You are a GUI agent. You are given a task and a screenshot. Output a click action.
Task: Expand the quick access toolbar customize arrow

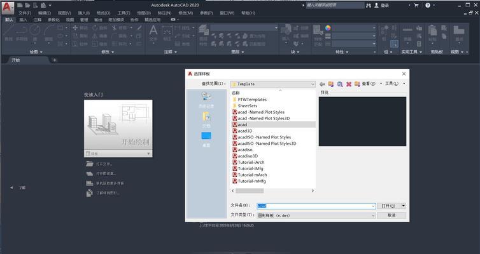50,5
